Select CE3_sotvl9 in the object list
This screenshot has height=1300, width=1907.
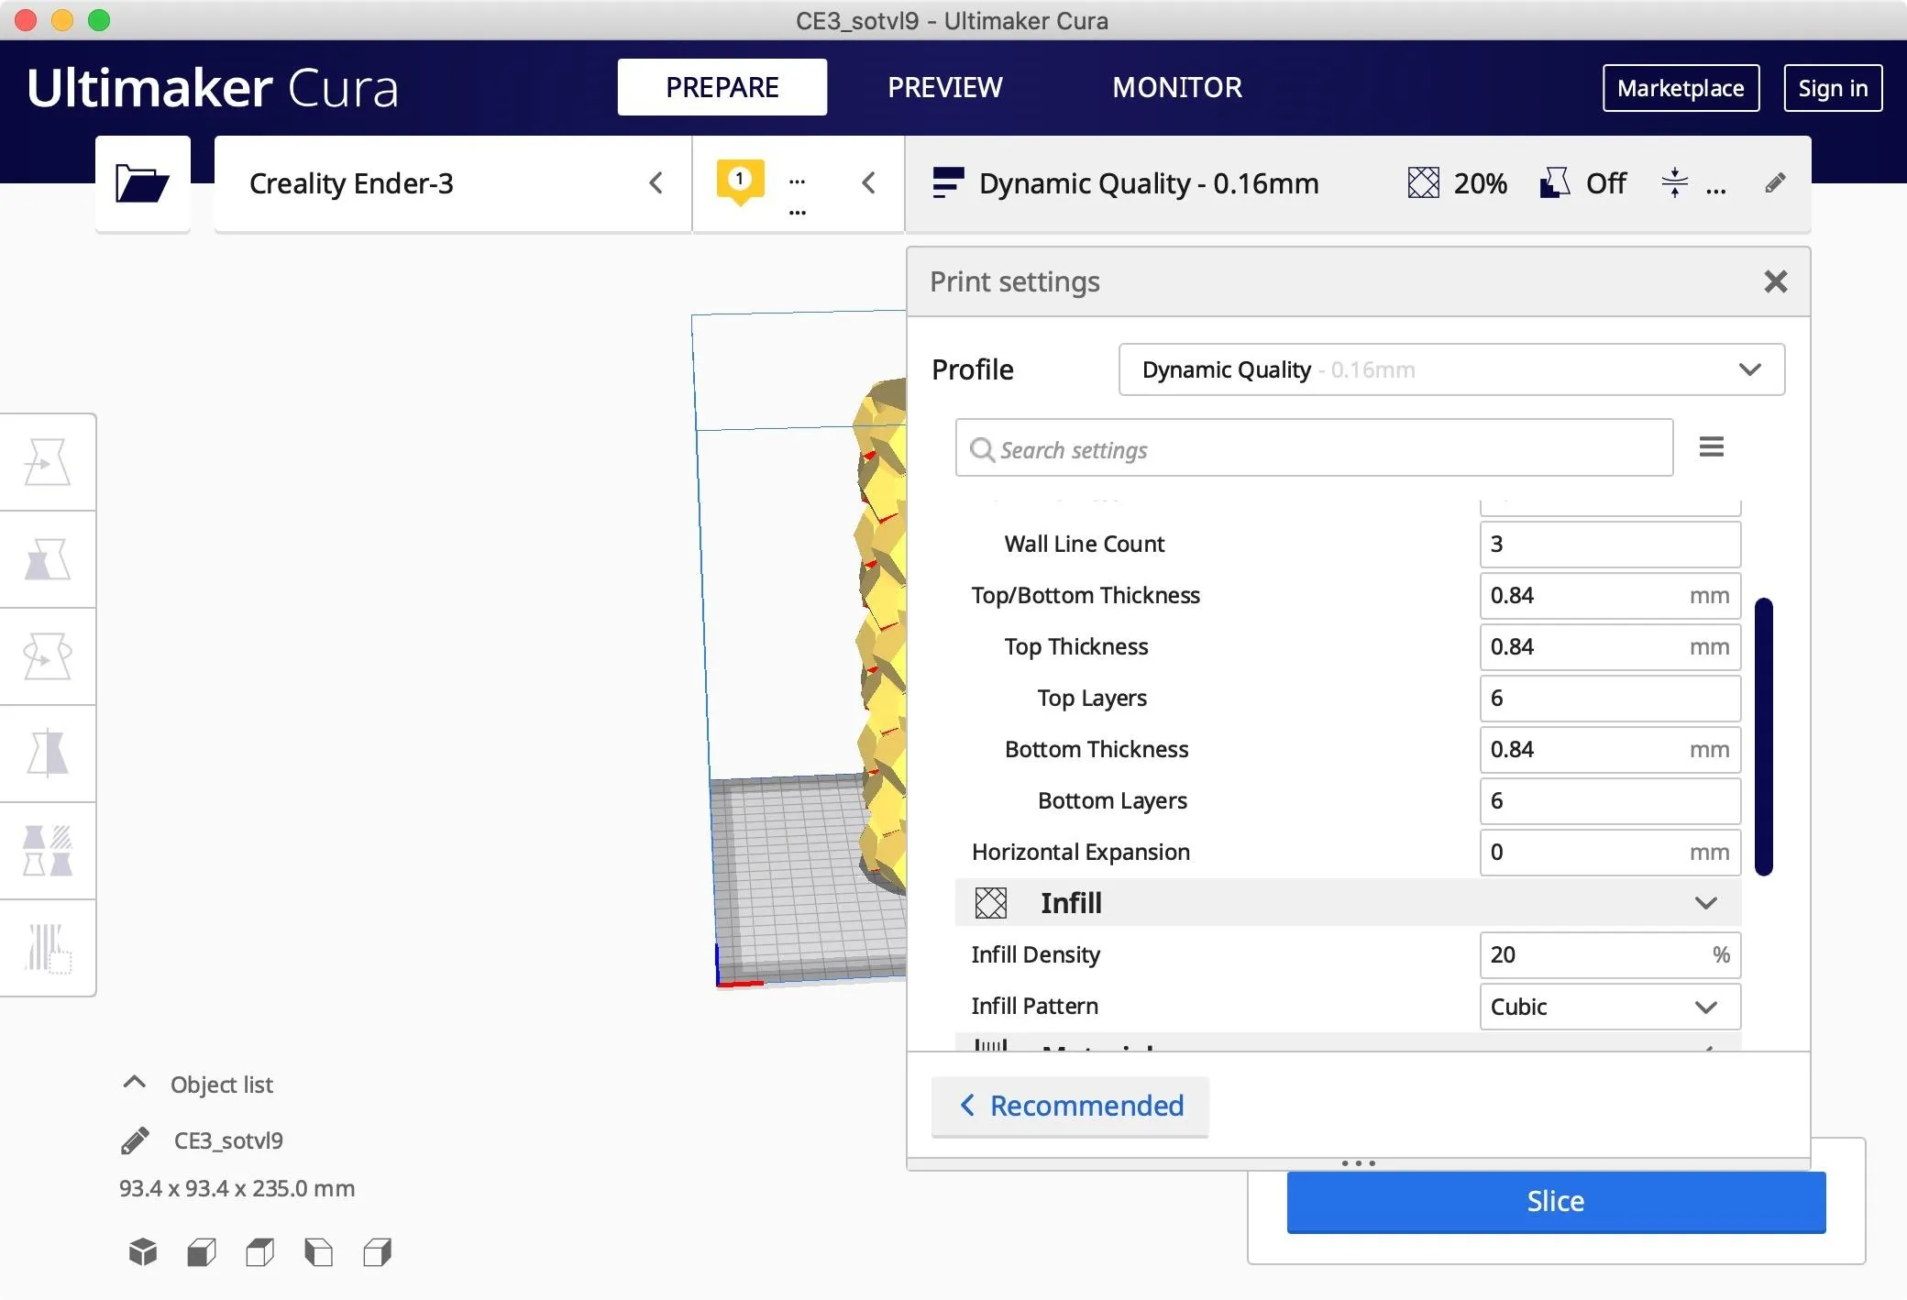[x=228, y=1140]
